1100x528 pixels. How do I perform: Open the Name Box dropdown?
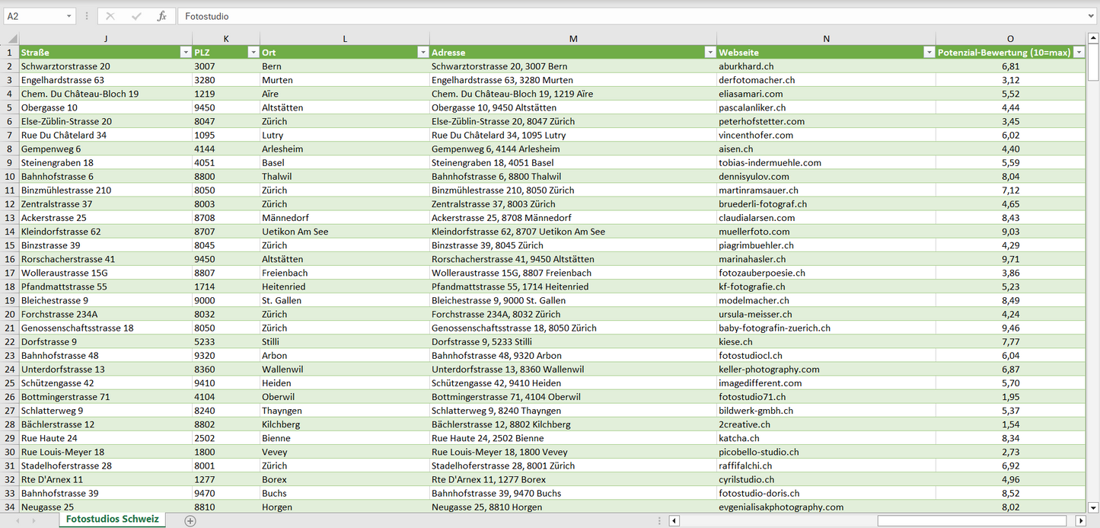tap(69, 16)
